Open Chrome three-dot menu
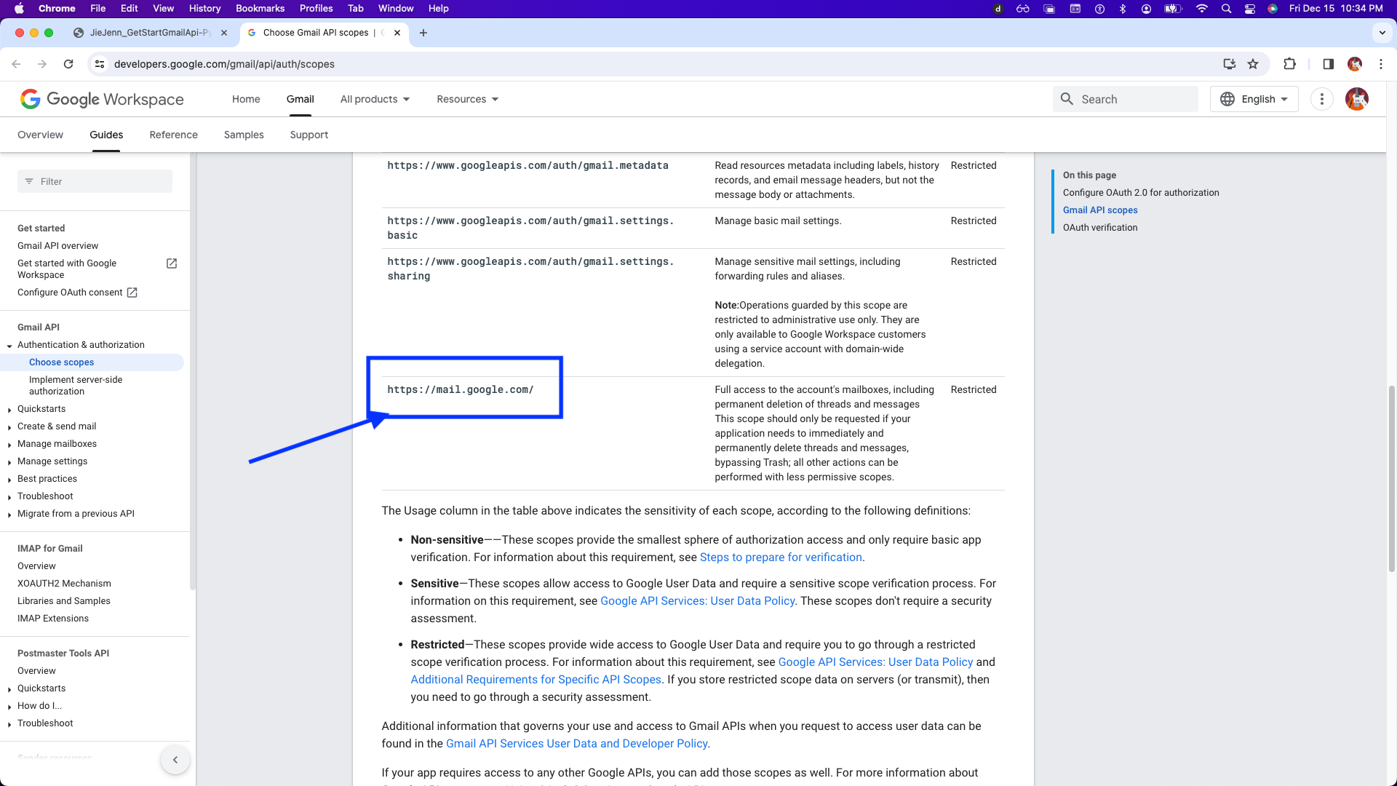Image resolution: width=1397 pixels, height=786 pixels. coord(1381,64)
